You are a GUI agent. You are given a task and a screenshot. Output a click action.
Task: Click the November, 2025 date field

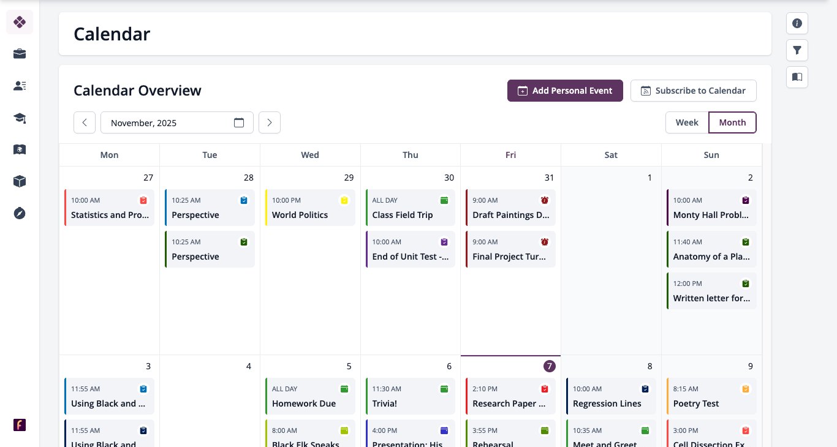[x=177, y=122]
